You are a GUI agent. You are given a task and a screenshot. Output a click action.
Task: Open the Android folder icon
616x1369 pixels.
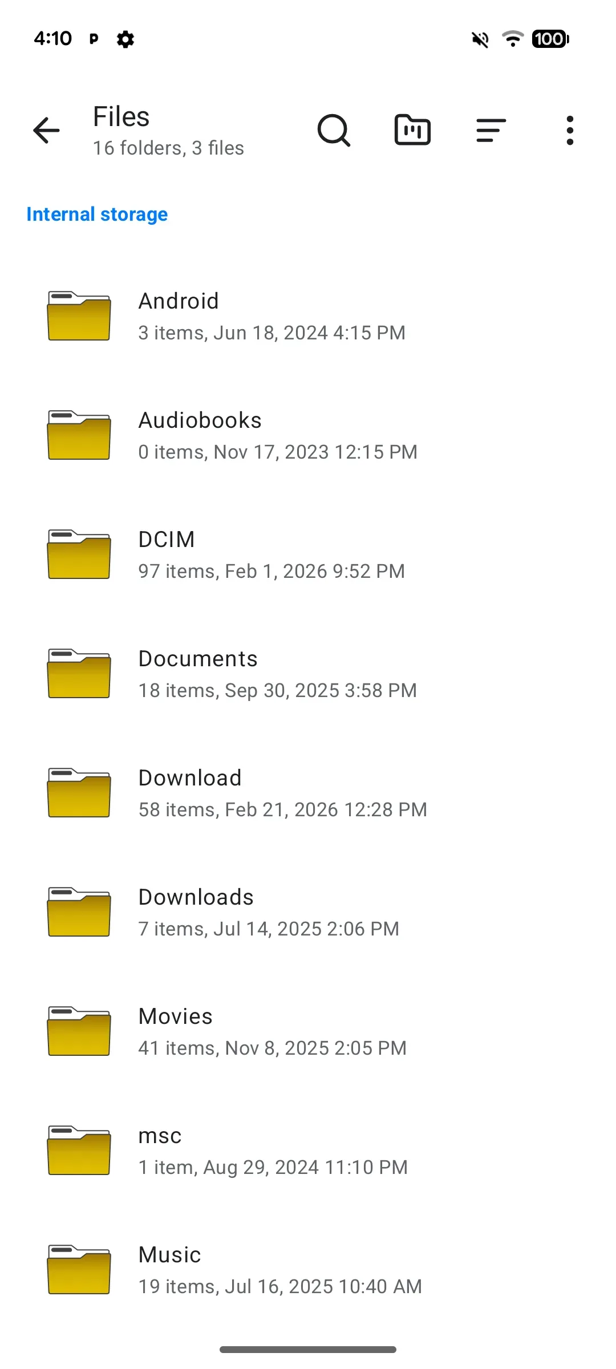tap(79, 315)
